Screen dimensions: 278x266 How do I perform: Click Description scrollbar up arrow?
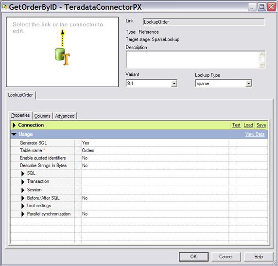261,54
